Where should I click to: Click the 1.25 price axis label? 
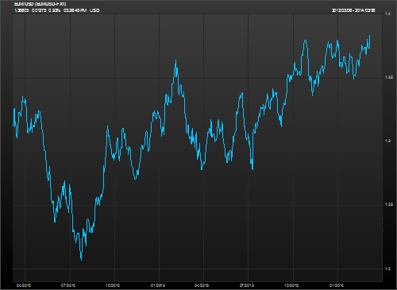click(389, 204)
